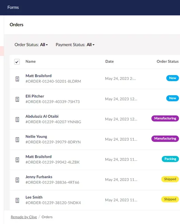Click the New status badge for Elli Pitcher

pyautogui.click(x=173, y=98)
